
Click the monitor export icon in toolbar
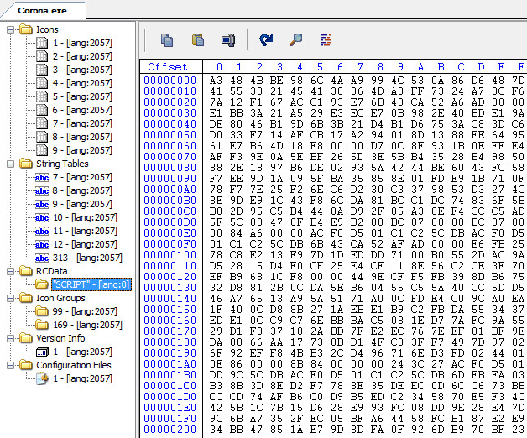tap(228, 40)
